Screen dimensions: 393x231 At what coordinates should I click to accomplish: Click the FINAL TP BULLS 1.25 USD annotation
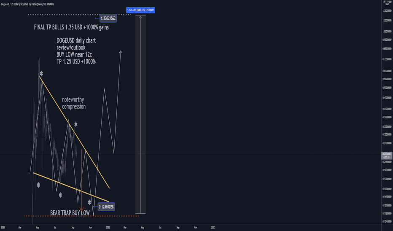pos(71,27)
